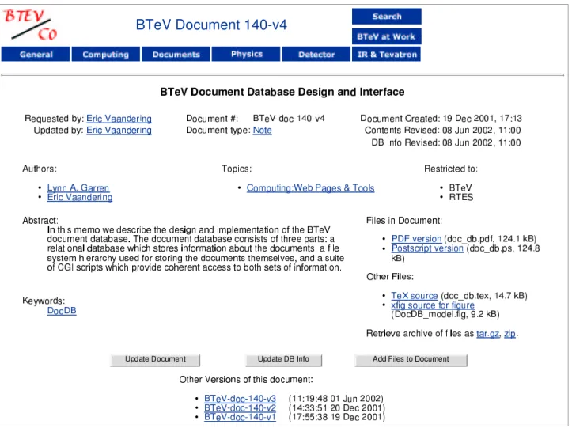
Task: Open the General menu
Action: tap(36, 55)
